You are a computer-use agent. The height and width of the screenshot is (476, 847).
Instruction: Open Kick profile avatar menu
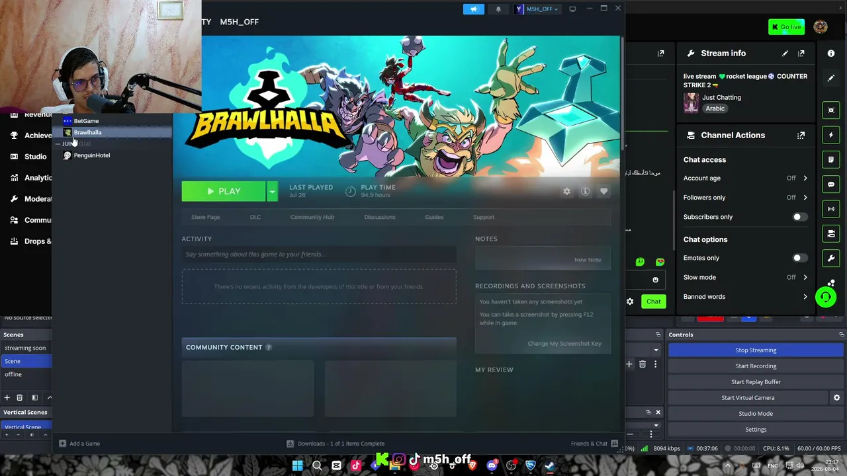coord(821,27)
